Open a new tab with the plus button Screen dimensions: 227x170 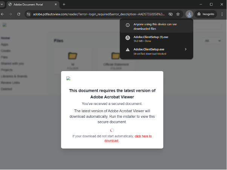[64, 5]
